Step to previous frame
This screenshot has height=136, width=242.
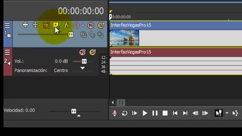coord(195,113)
